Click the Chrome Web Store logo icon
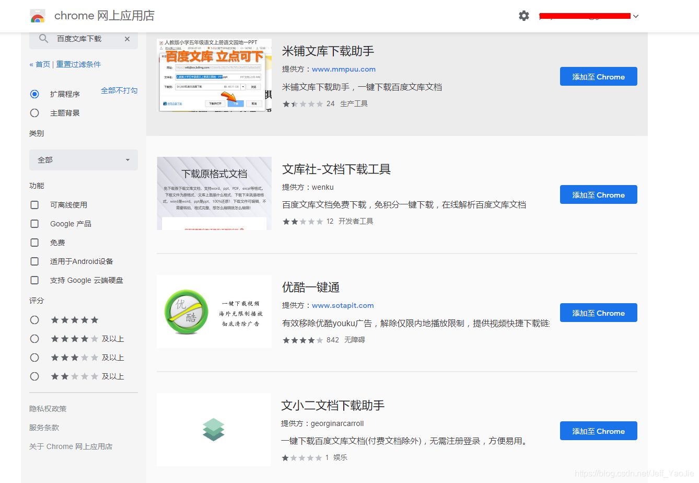Screen dimensions: 699x483 coord(38,16)
